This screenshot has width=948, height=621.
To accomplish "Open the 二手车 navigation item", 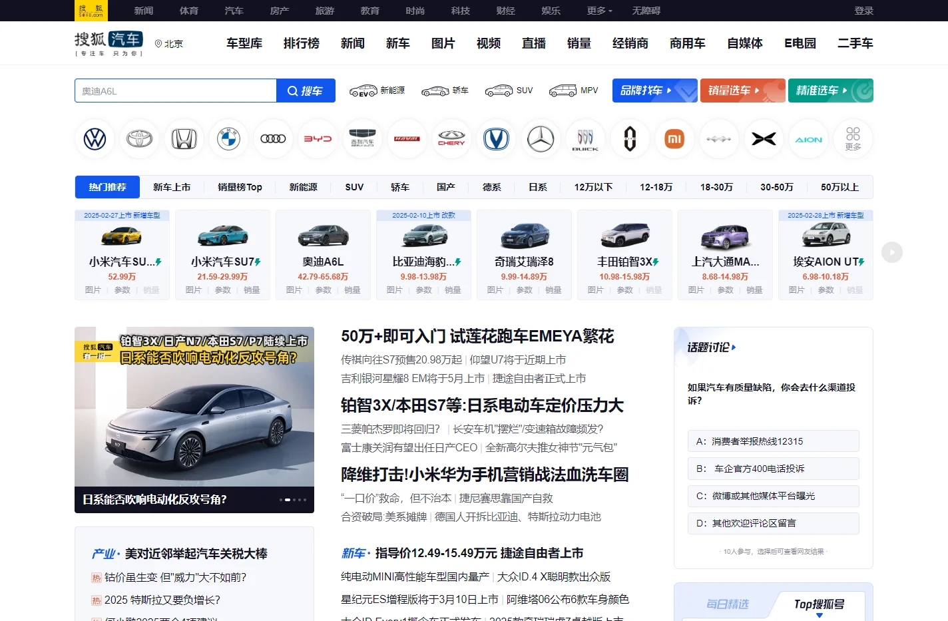I will [855, 43].
